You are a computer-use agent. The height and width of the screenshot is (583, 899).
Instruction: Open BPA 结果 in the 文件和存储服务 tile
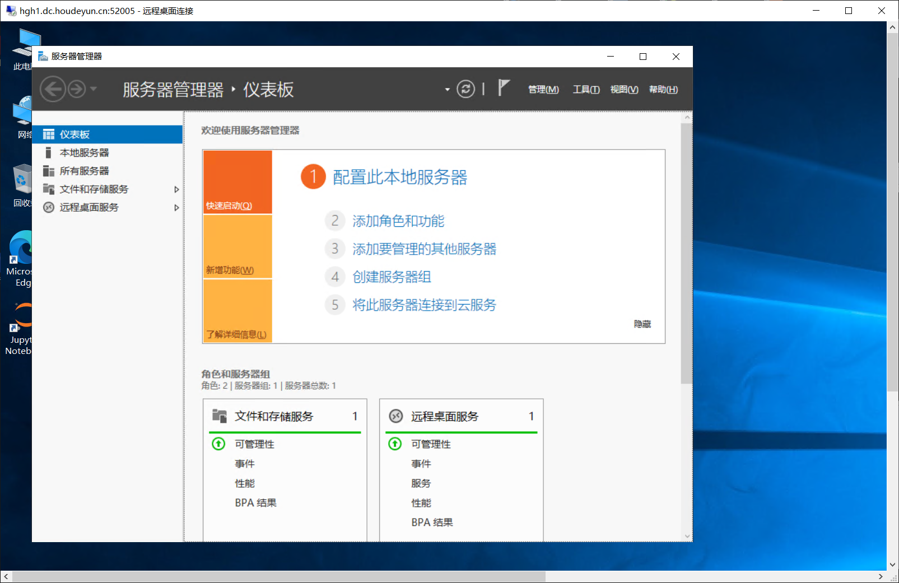pyautogui.click(x=256, y=503)
